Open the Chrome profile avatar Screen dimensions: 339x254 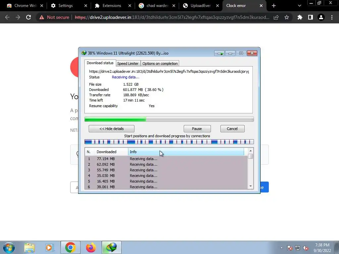321,17
